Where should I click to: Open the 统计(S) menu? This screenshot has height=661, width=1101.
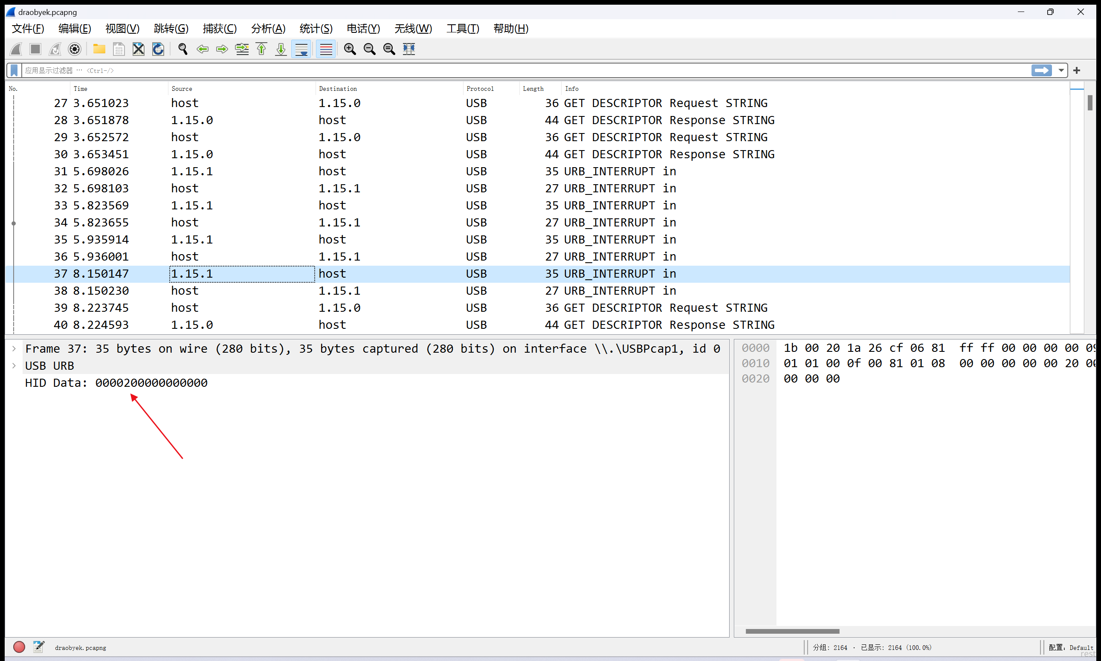[316, 29]
